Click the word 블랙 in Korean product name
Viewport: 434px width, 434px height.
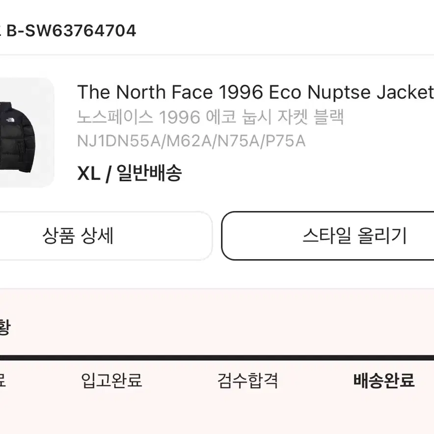click(x=328, y=117)
